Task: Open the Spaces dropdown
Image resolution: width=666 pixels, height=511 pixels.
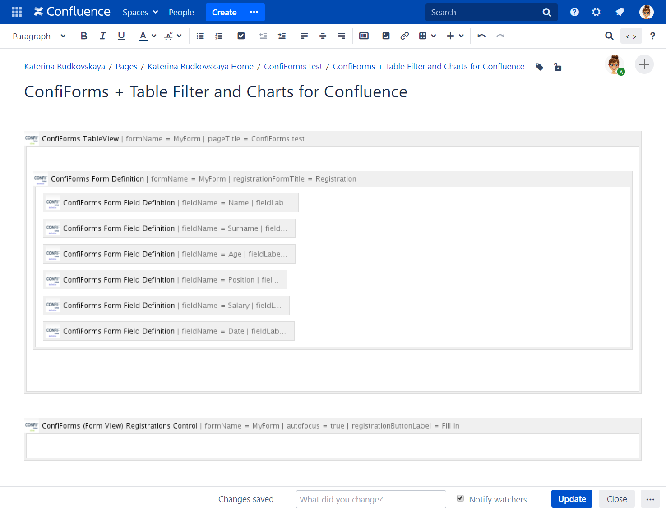Action: pyautogui.click(x=140, y=12)
